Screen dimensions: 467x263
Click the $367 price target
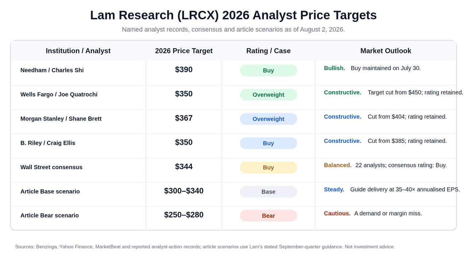point(184,118)
